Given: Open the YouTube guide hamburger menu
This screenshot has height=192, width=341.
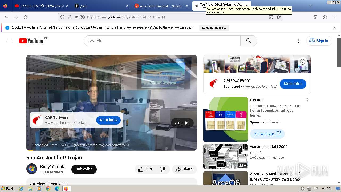Looking at the screenshot, I should click(x=10, y=41).
